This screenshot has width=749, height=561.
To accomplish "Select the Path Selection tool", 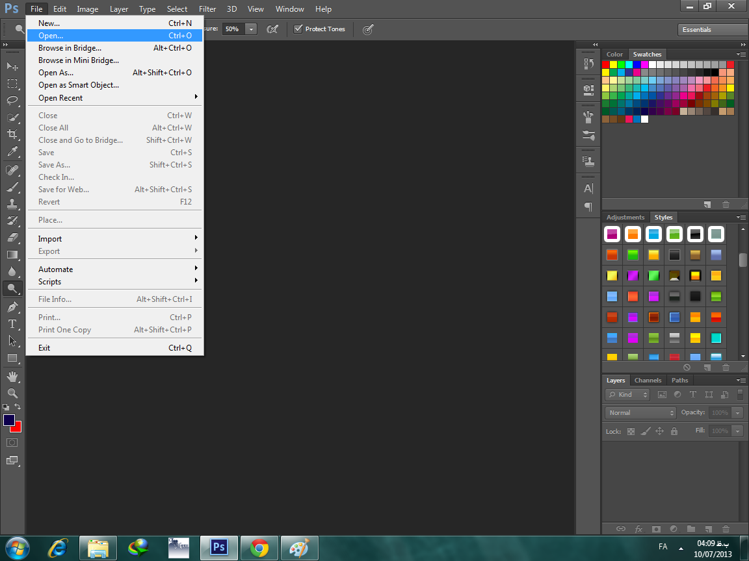I will 12,341.
